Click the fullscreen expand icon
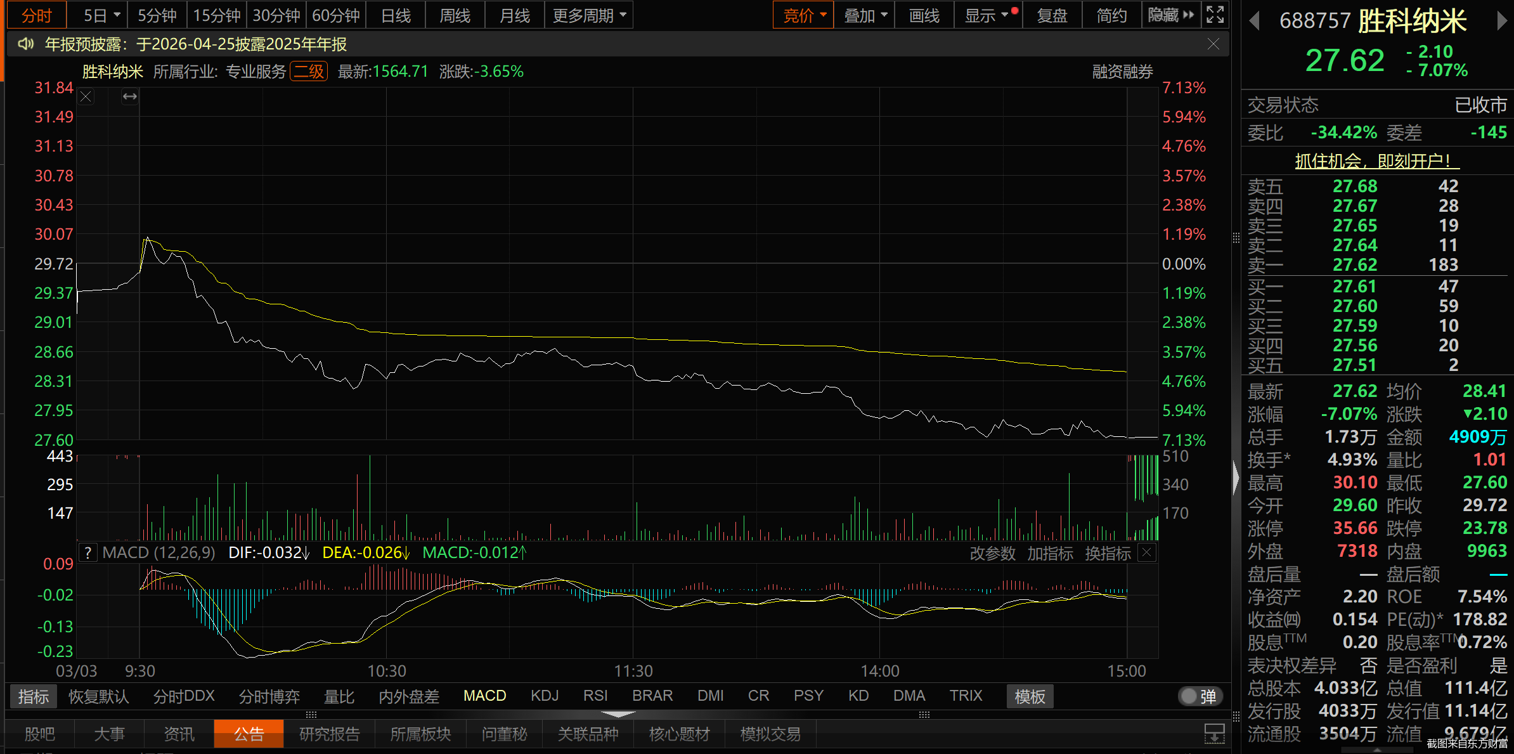 1215,15
